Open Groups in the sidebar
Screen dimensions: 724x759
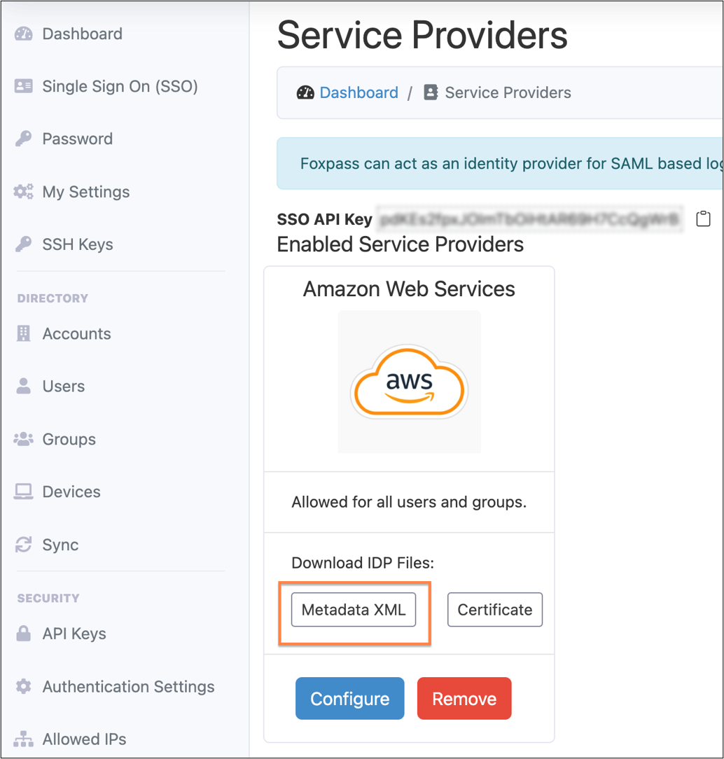(x=69, y=439)
